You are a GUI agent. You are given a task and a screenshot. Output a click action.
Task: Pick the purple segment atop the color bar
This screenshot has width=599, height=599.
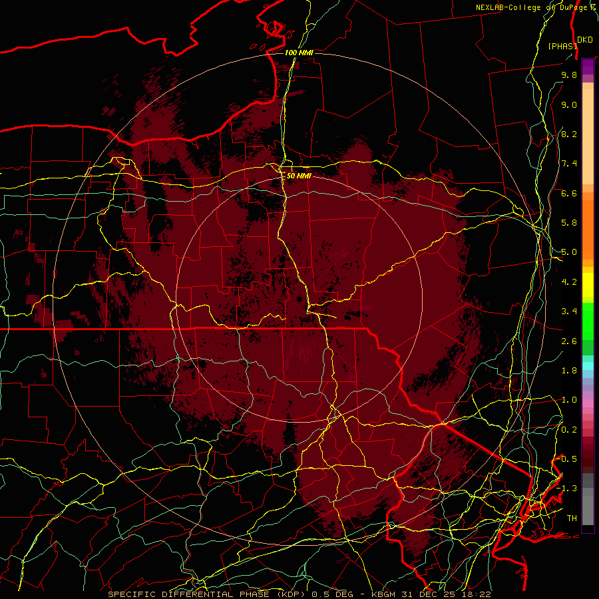tap(588, 67)
